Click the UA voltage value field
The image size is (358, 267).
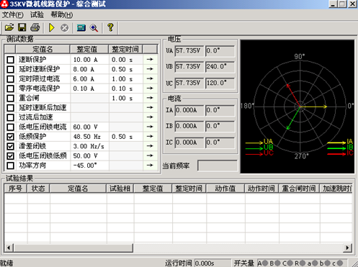tap(189, 51)
